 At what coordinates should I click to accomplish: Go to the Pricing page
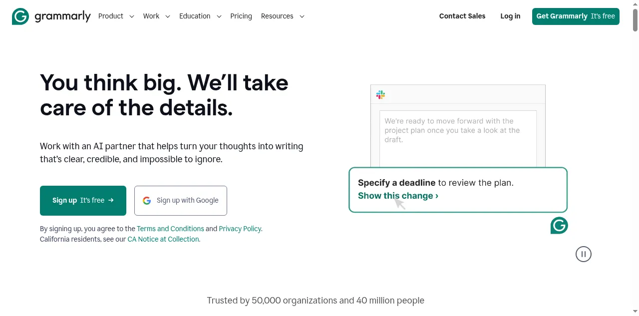pos(241,16)
